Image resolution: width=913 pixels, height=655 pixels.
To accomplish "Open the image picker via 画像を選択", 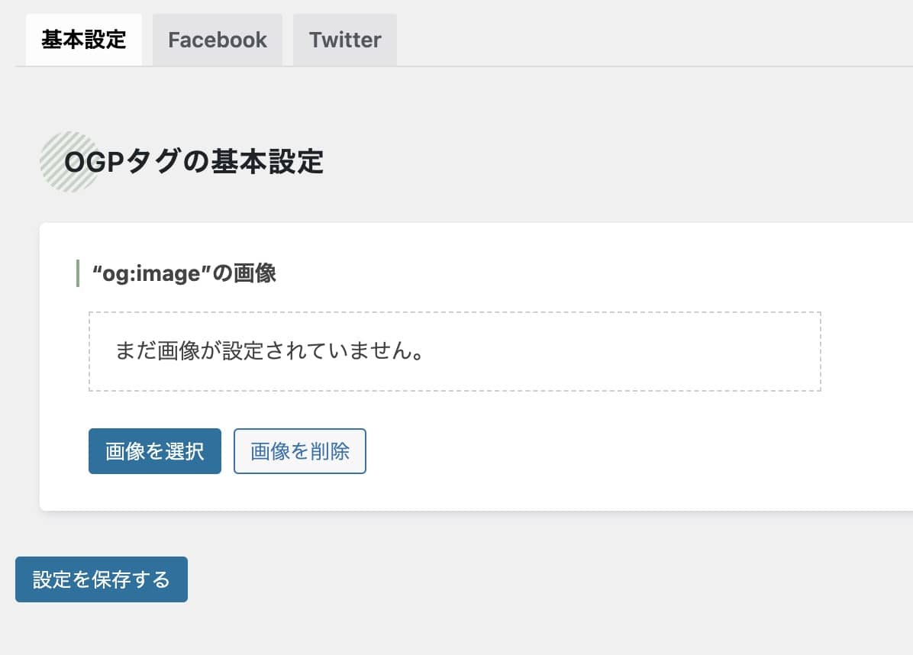I will (154, 451).
